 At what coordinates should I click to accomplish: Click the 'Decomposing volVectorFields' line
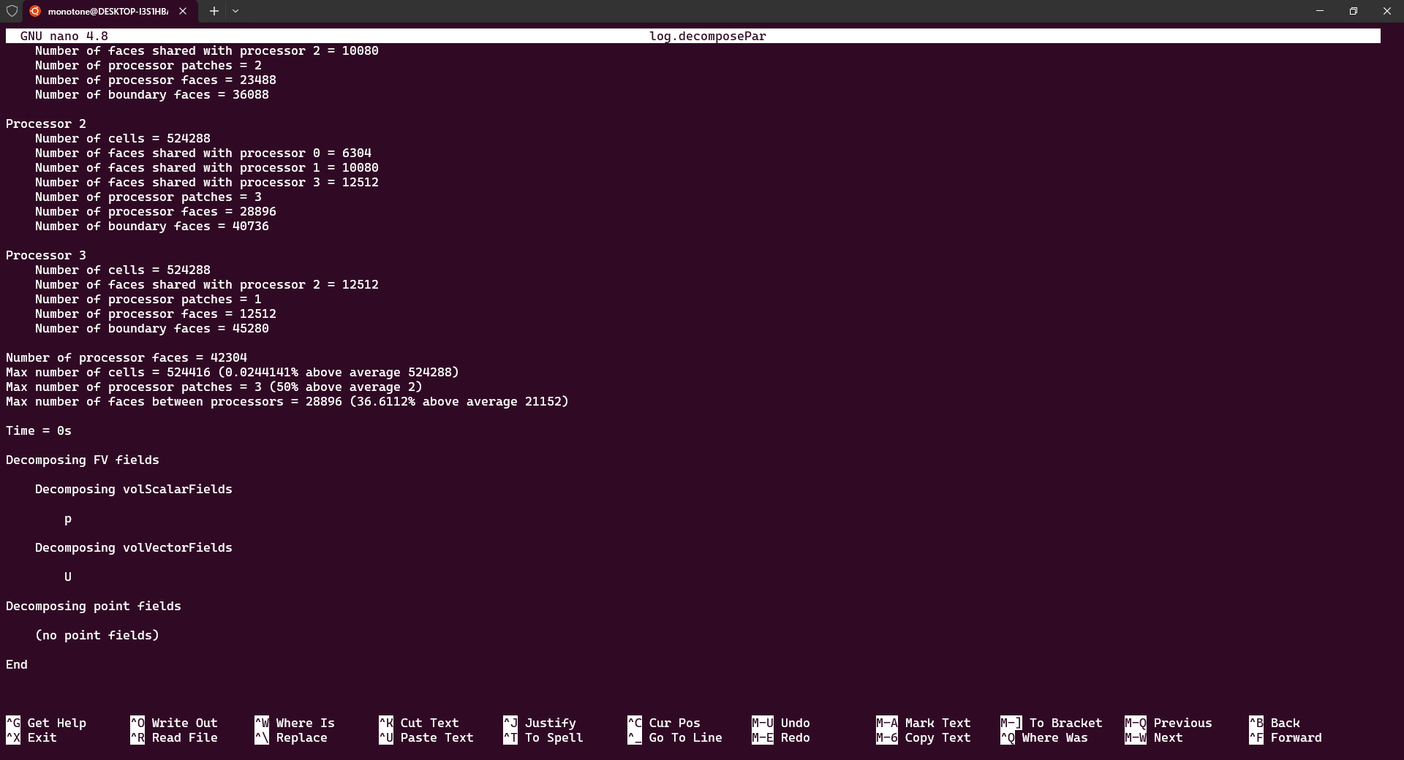(134, 547)
